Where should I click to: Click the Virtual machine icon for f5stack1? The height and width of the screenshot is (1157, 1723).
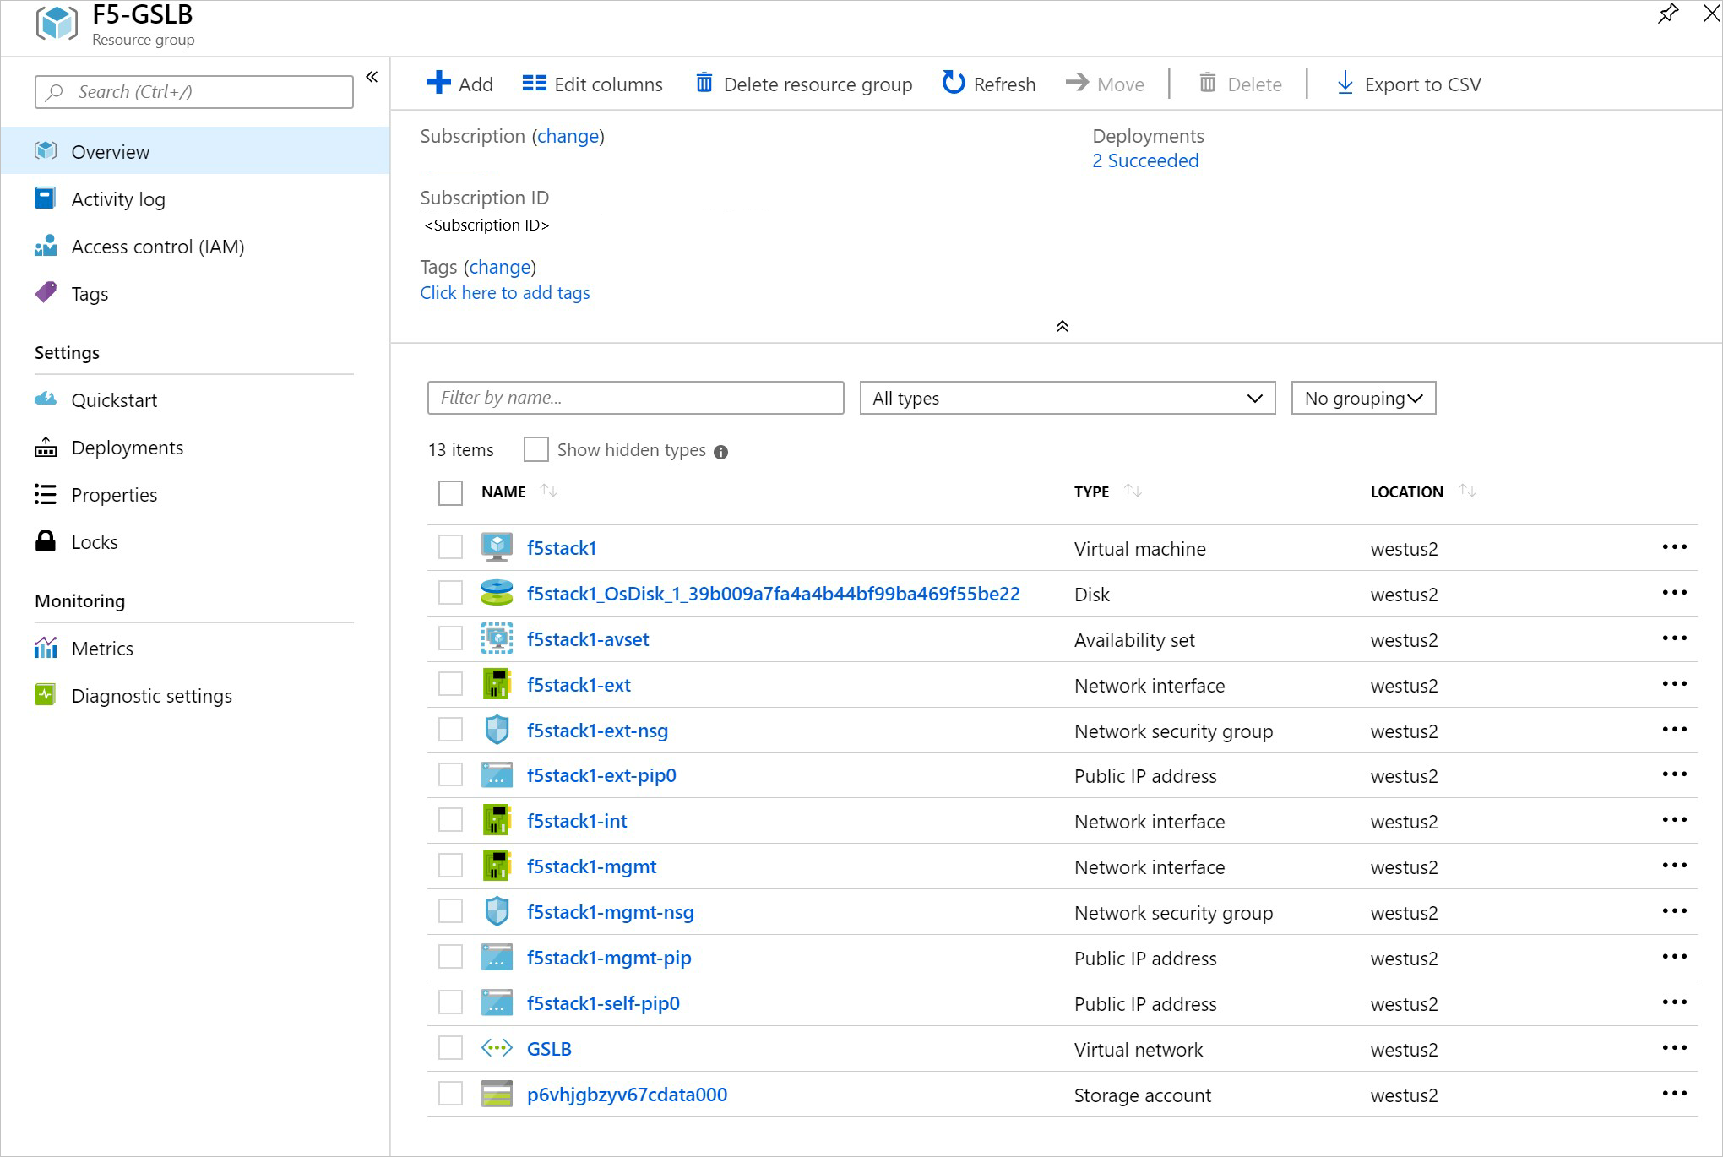point(497,547)
